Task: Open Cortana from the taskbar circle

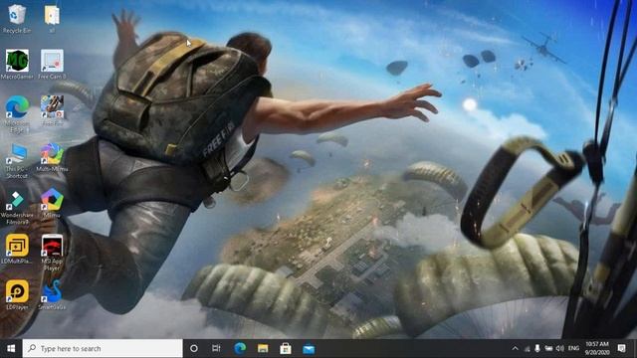Action: 194,349
